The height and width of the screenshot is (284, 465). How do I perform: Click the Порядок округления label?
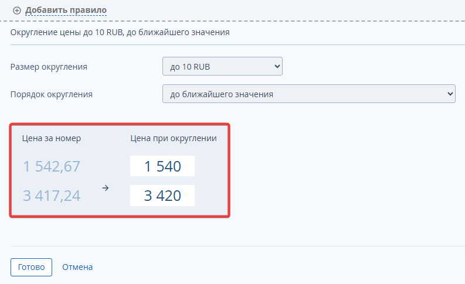(52, 94)
